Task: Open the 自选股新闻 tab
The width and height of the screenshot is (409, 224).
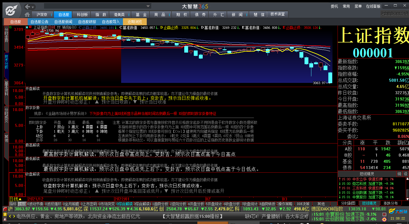Action: point(63,22)
